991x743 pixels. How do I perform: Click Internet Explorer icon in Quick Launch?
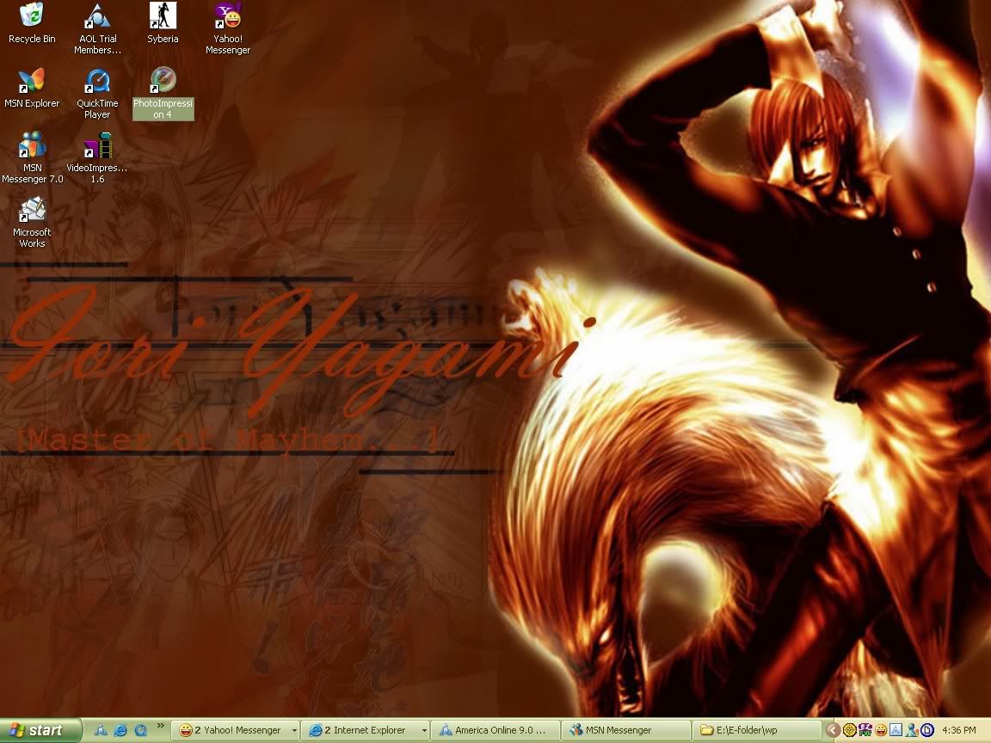(x=120, y=730)
